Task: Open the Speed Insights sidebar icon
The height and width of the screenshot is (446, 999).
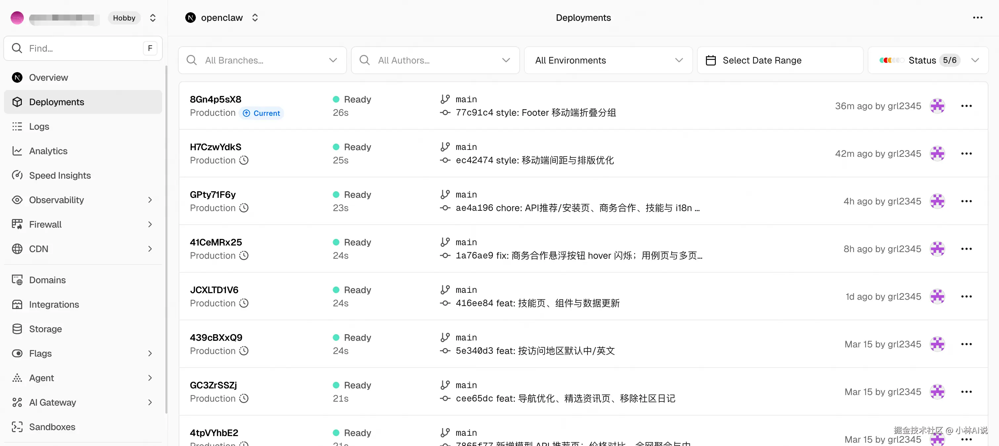Action: point(17,175)
